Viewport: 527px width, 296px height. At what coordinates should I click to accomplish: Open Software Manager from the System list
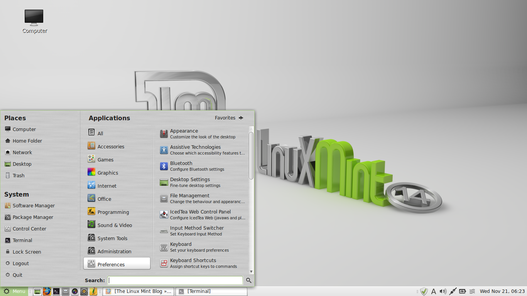coord(33,206)
